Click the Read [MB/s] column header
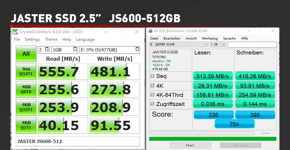290x150 pixels. point(63,59)
